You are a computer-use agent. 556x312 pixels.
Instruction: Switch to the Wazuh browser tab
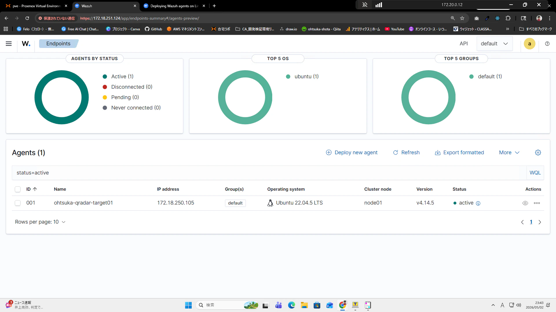coord(105,6)
